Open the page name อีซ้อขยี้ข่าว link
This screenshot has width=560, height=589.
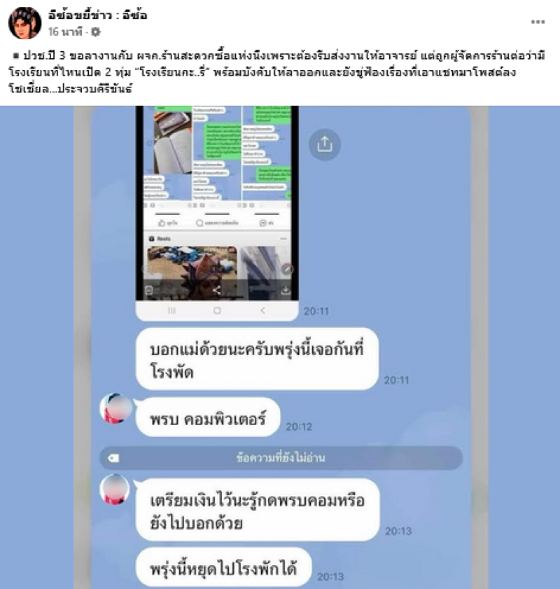(98, 15)
